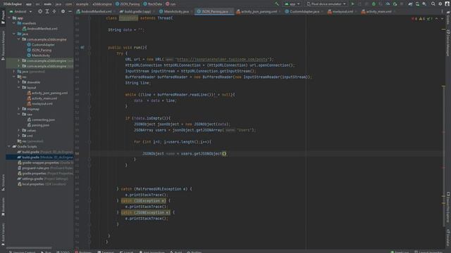
Task: Open Emulator tool window on right edge
Action: [448, 238]
